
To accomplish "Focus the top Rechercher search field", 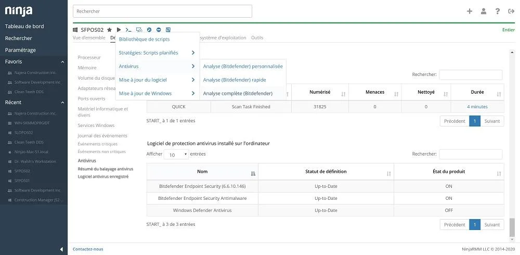I will (x=162, y=11).
